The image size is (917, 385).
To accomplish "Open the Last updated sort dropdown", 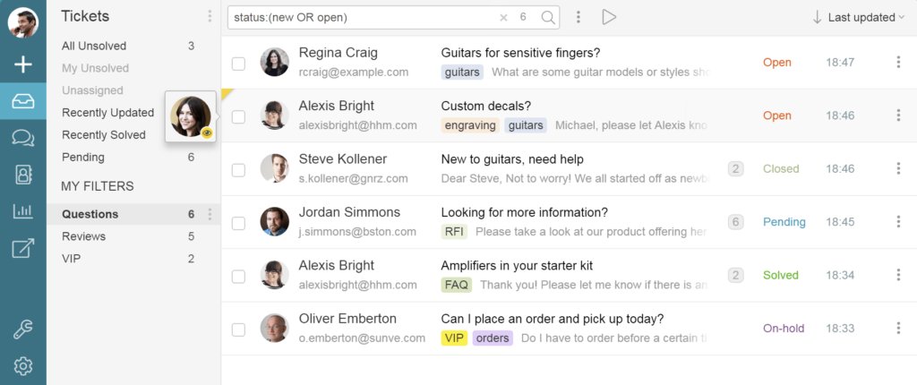I will point(859,18).
